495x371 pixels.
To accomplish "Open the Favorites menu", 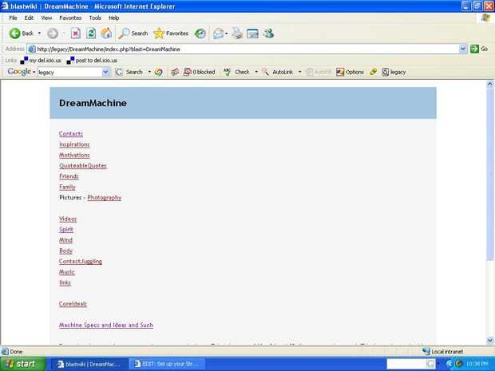I will (70, 18).
